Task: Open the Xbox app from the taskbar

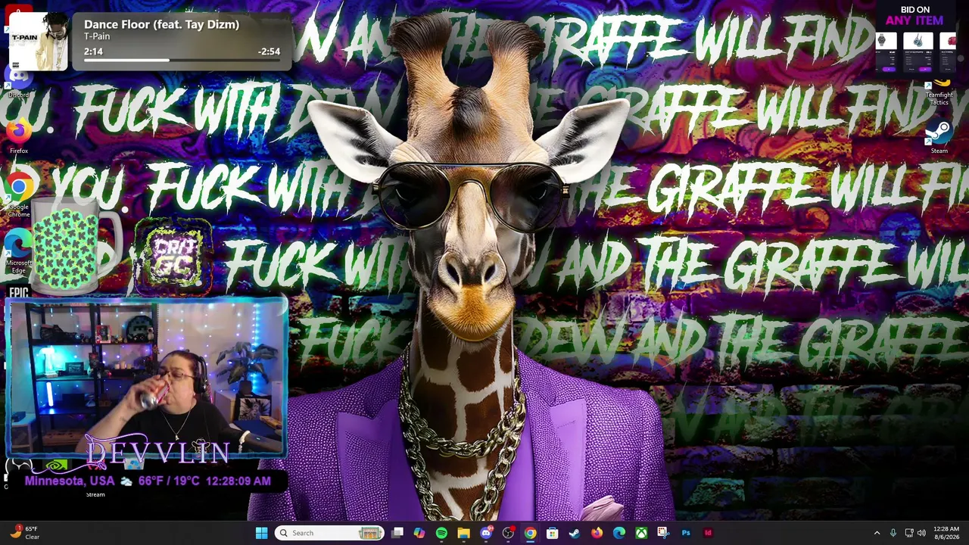Action: tap(641, 533)
